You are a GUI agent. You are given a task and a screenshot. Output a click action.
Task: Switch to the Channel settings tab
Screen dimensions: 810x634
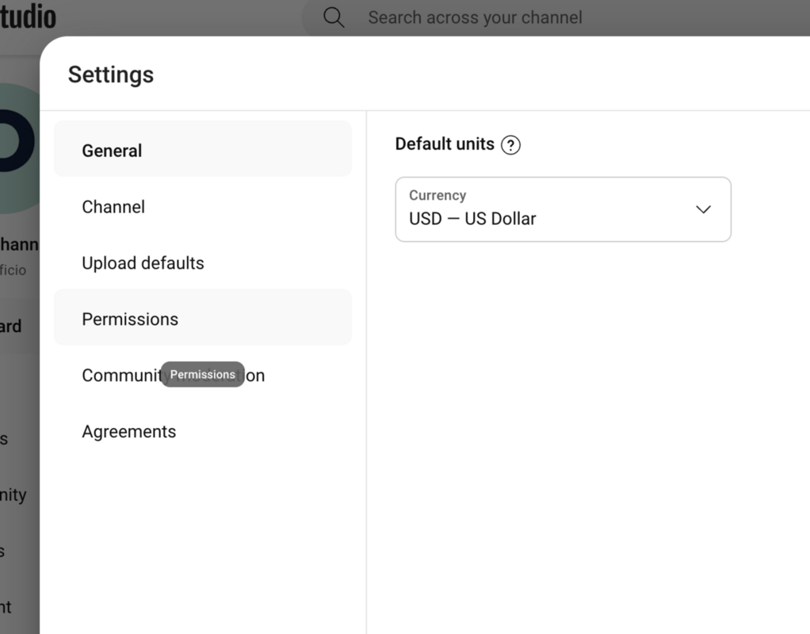(x=203, y=207)
